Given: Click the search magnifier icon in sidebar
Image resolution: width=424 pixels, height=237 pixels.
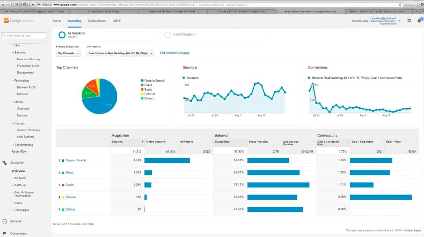Looking at the screenshot, I should pyautogui.click(x=5, y=35).
